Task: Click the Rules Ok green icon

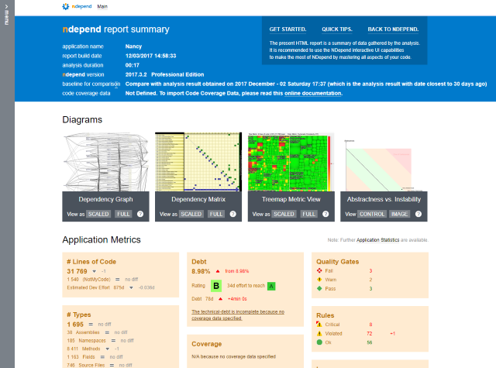Action: [319, 342]
